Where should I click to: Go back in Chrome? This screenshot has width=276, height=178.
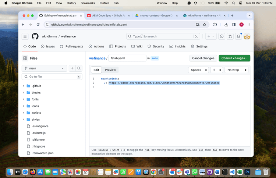coord(23,25)
